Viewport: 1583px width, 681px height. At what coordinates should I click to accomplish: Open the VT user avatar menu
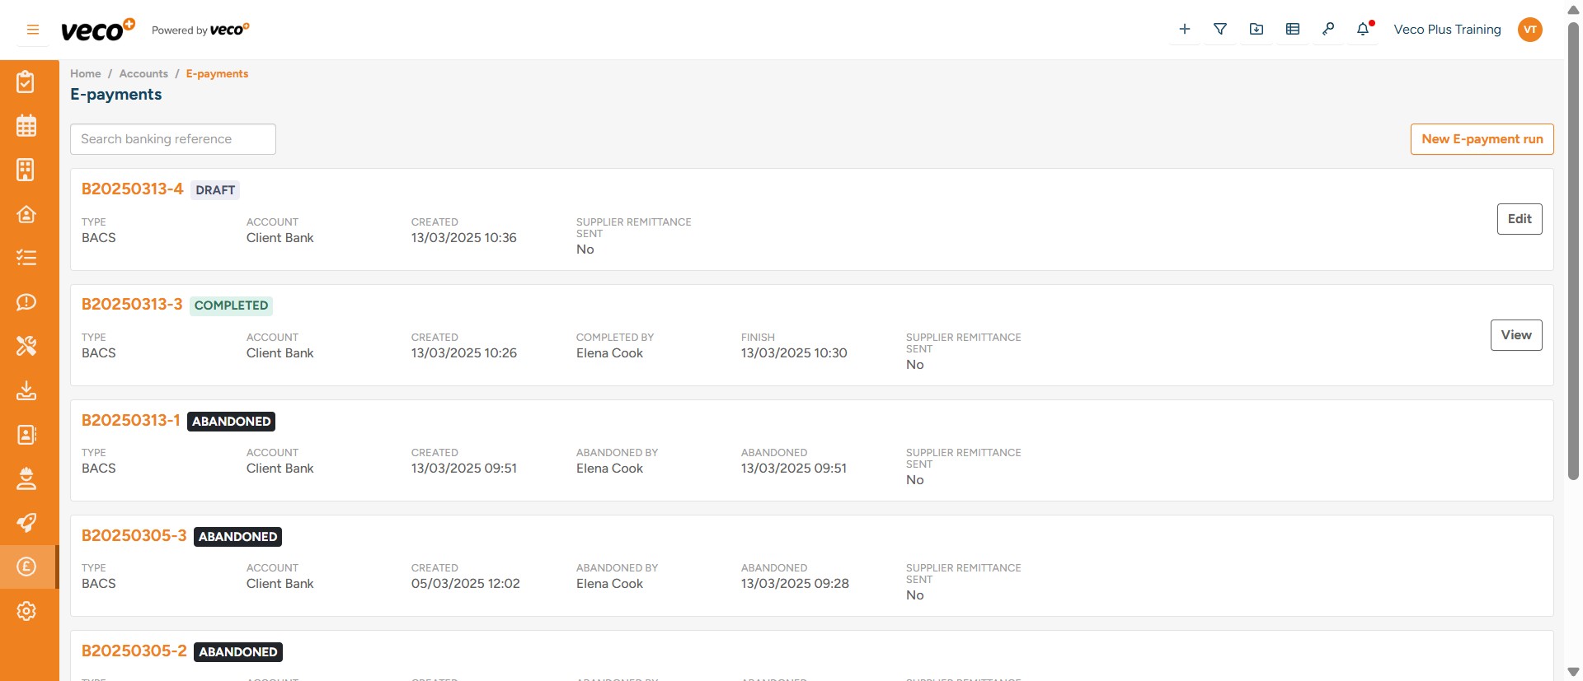click(1530, 30)
